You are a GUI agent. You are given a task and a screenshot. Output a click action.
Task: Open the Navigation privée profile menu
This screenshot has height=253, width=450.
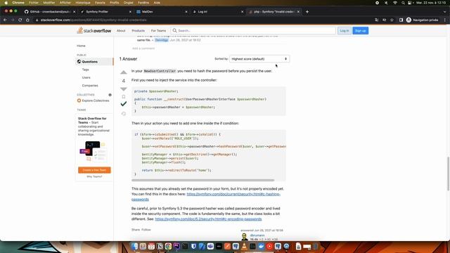(422, 20)
